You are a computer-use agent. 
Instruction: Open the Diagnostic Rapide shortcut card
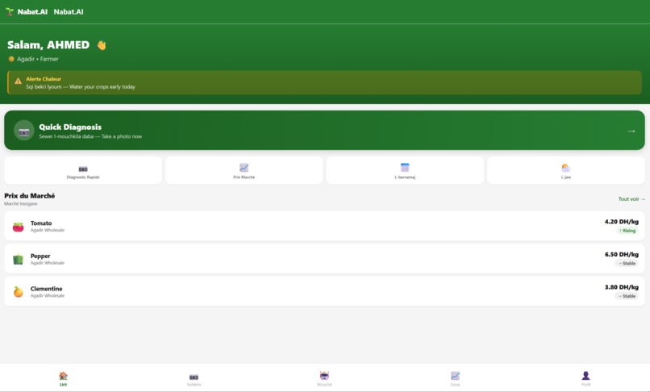click(83, 170)
